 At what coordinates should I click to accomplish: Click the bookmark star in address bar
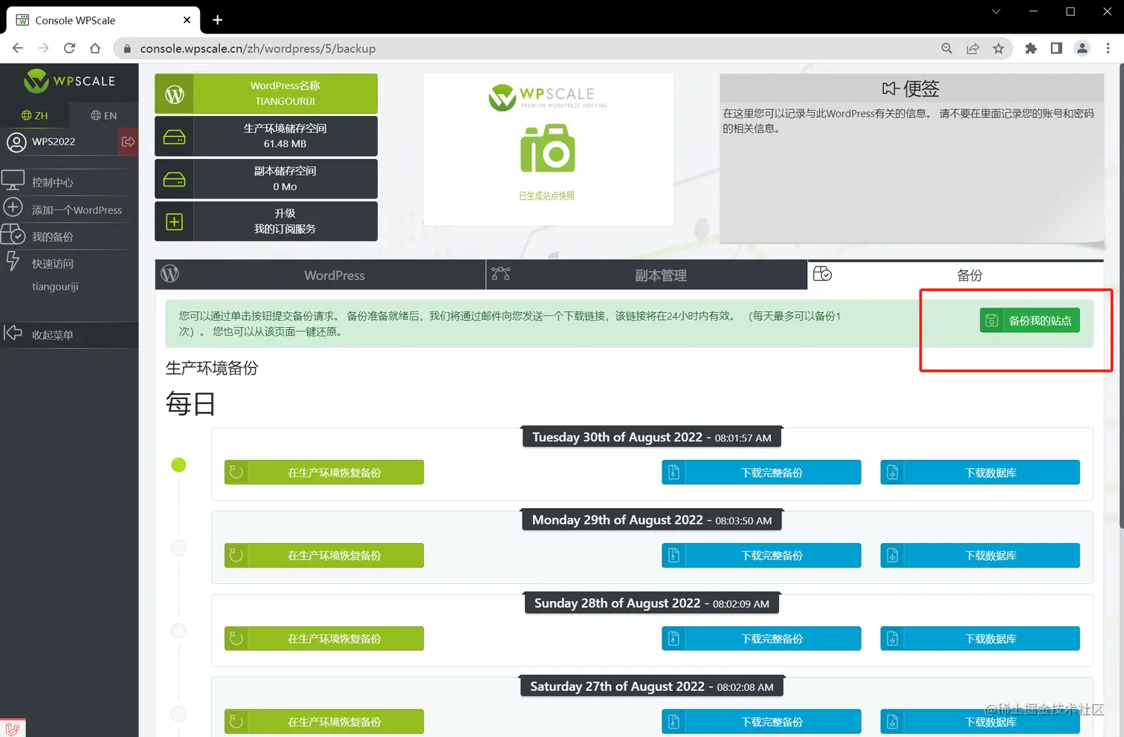[x=998, y=48]
